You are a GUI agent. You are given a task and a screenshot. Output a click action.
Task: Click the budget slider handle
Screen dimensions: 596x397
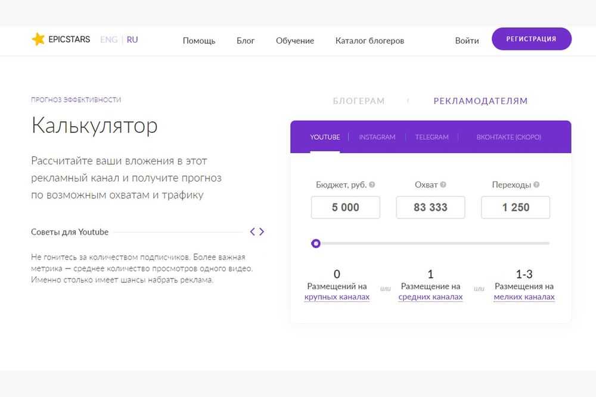(x=316, y=243)
